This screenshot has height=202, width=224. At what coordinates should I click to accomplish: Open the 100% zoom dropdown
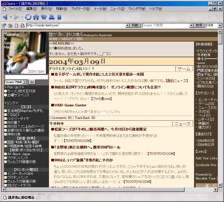click(220, 26)
